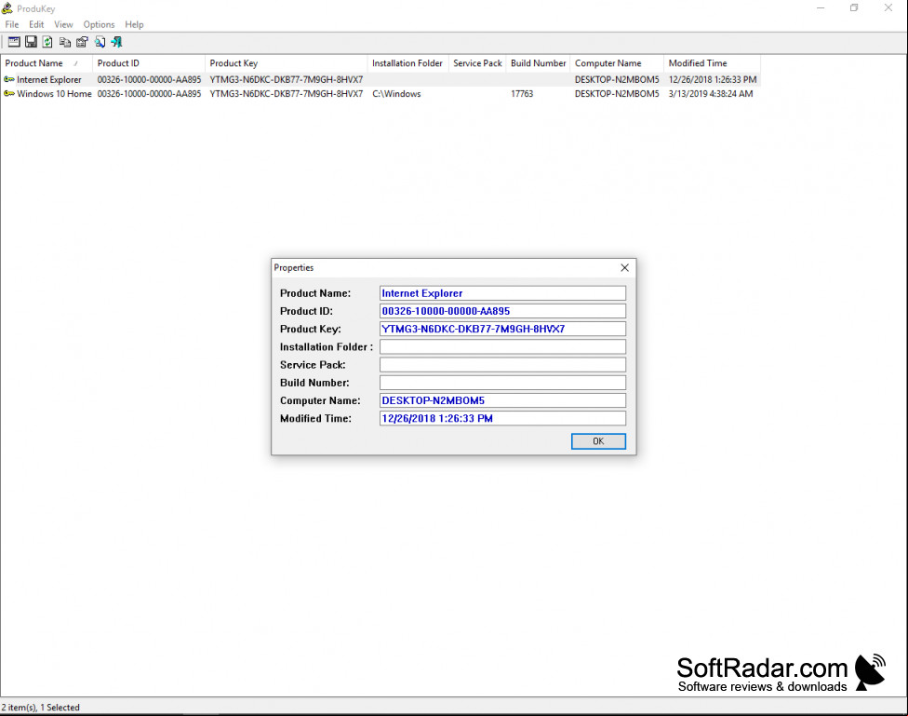Click Product ID cell in Internet Explorer row
Screen dimensions: 908x716
coord(149,79)
